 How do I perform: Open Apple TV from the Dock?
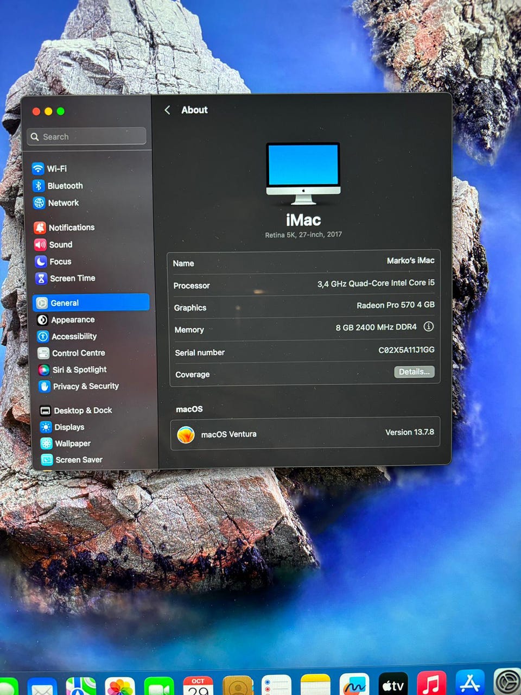click(393, 684)
